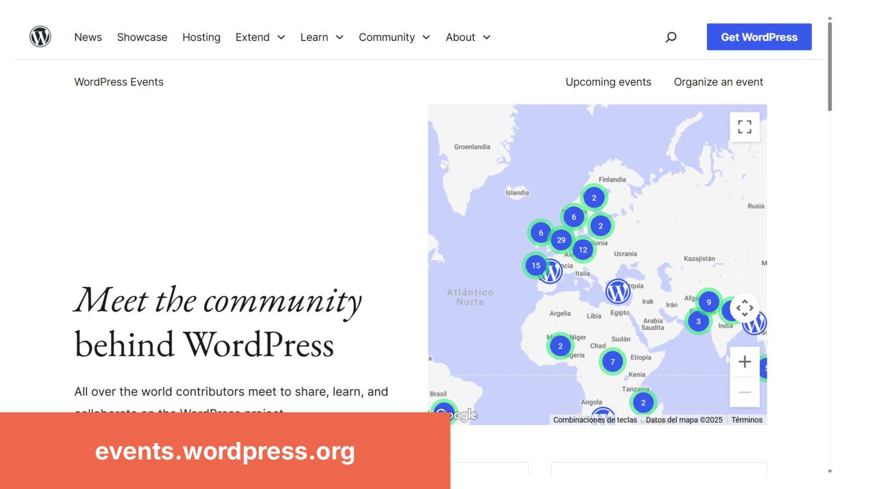Expand the Community menu
The image size is (870, 489).
pyautogui.click(x=395, y=37)
